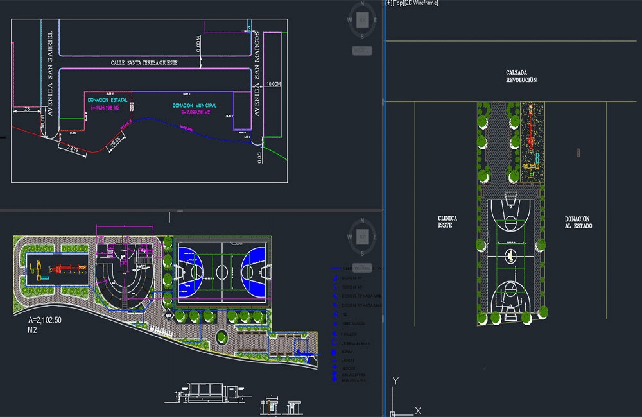Image resolution: width=642 pixels, height=417 pixels.
Task: Click the N compass point of the lower viewport ViewCube
Action: point(362,221)
